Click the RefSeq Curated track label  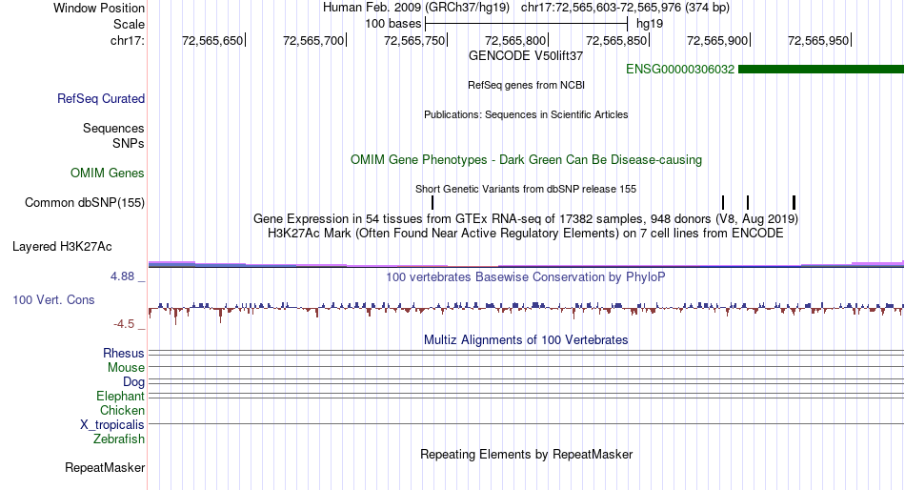[100, 99]
